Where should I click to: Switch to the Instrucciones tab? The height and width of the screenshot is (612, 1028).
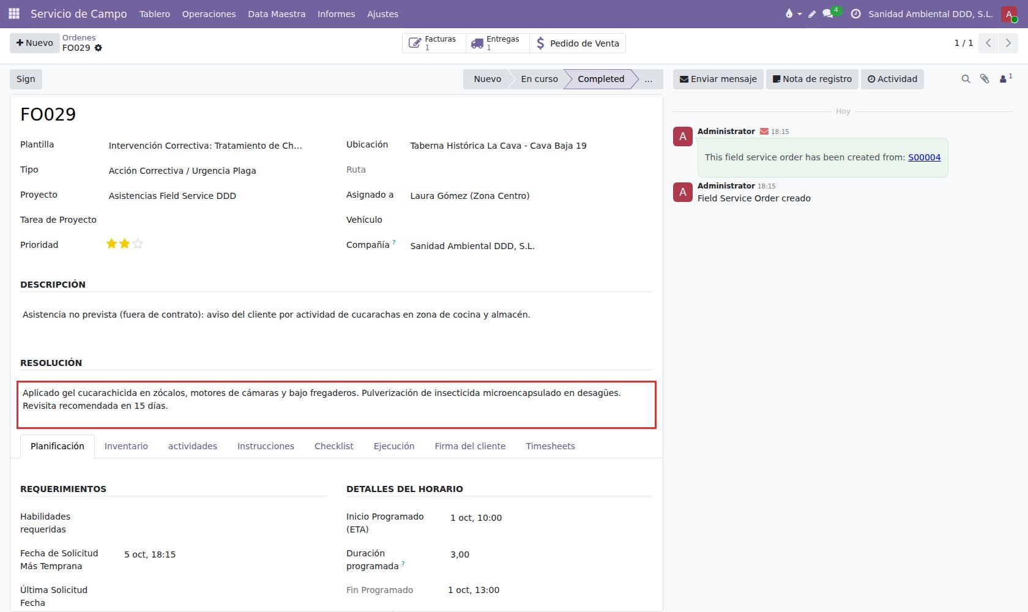click(x=266, y=446)
